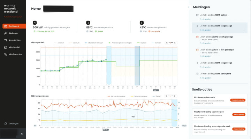This screenshot has width=251, height=139.
Task: Toggle the Minimum legend series
Action: 59,43
